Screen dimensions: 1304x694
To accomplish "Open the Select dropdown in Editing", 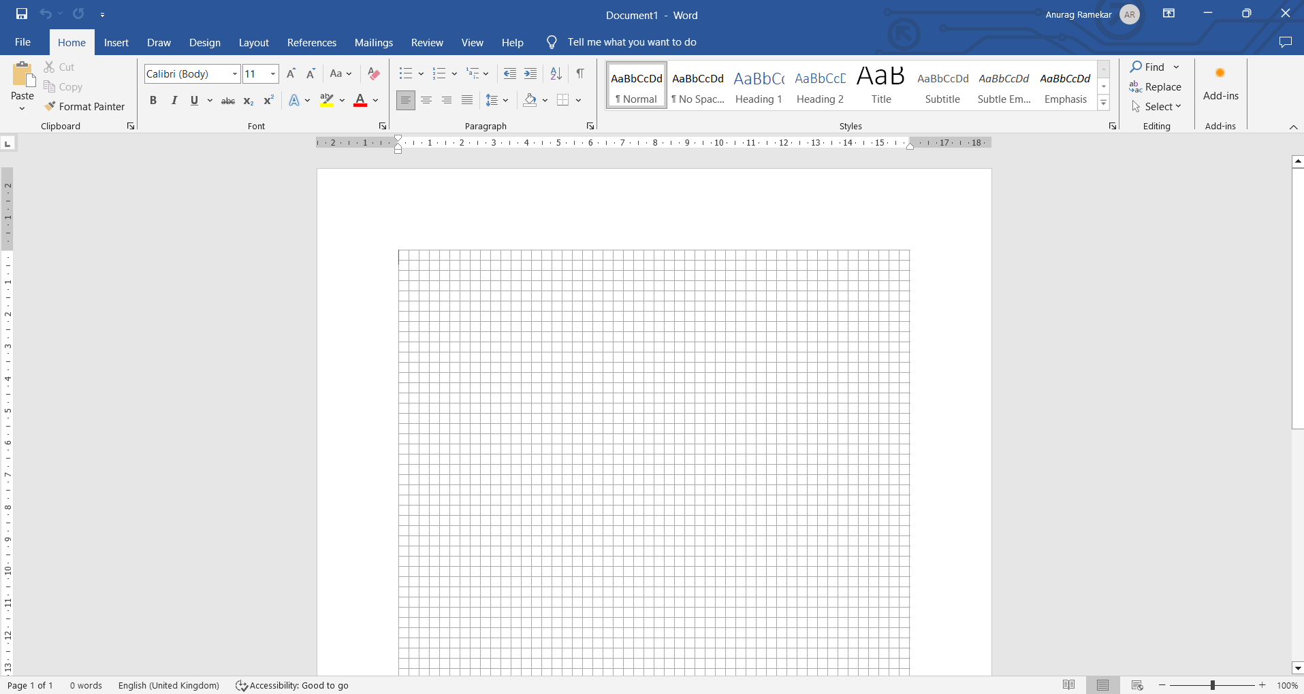I will click(1156, 107).
